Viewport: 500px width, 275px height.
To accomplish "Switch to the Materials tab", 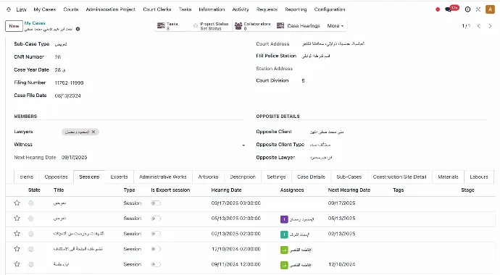I will (x=448, y=177).
